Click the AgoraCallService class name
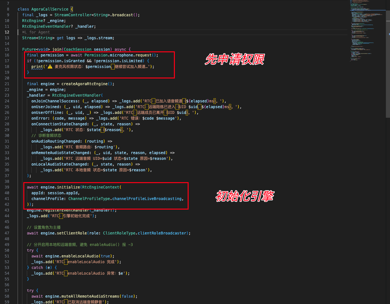 50,9
